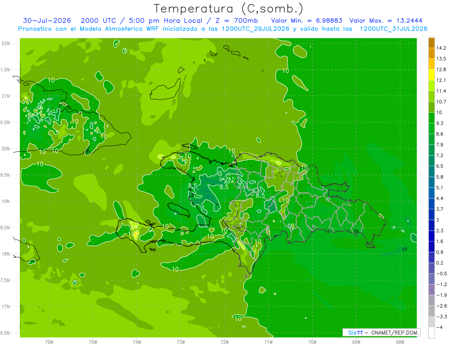Screen dimensions: 449x347
Task: Click the SisTT logo in the credit box
Action: 355,332
